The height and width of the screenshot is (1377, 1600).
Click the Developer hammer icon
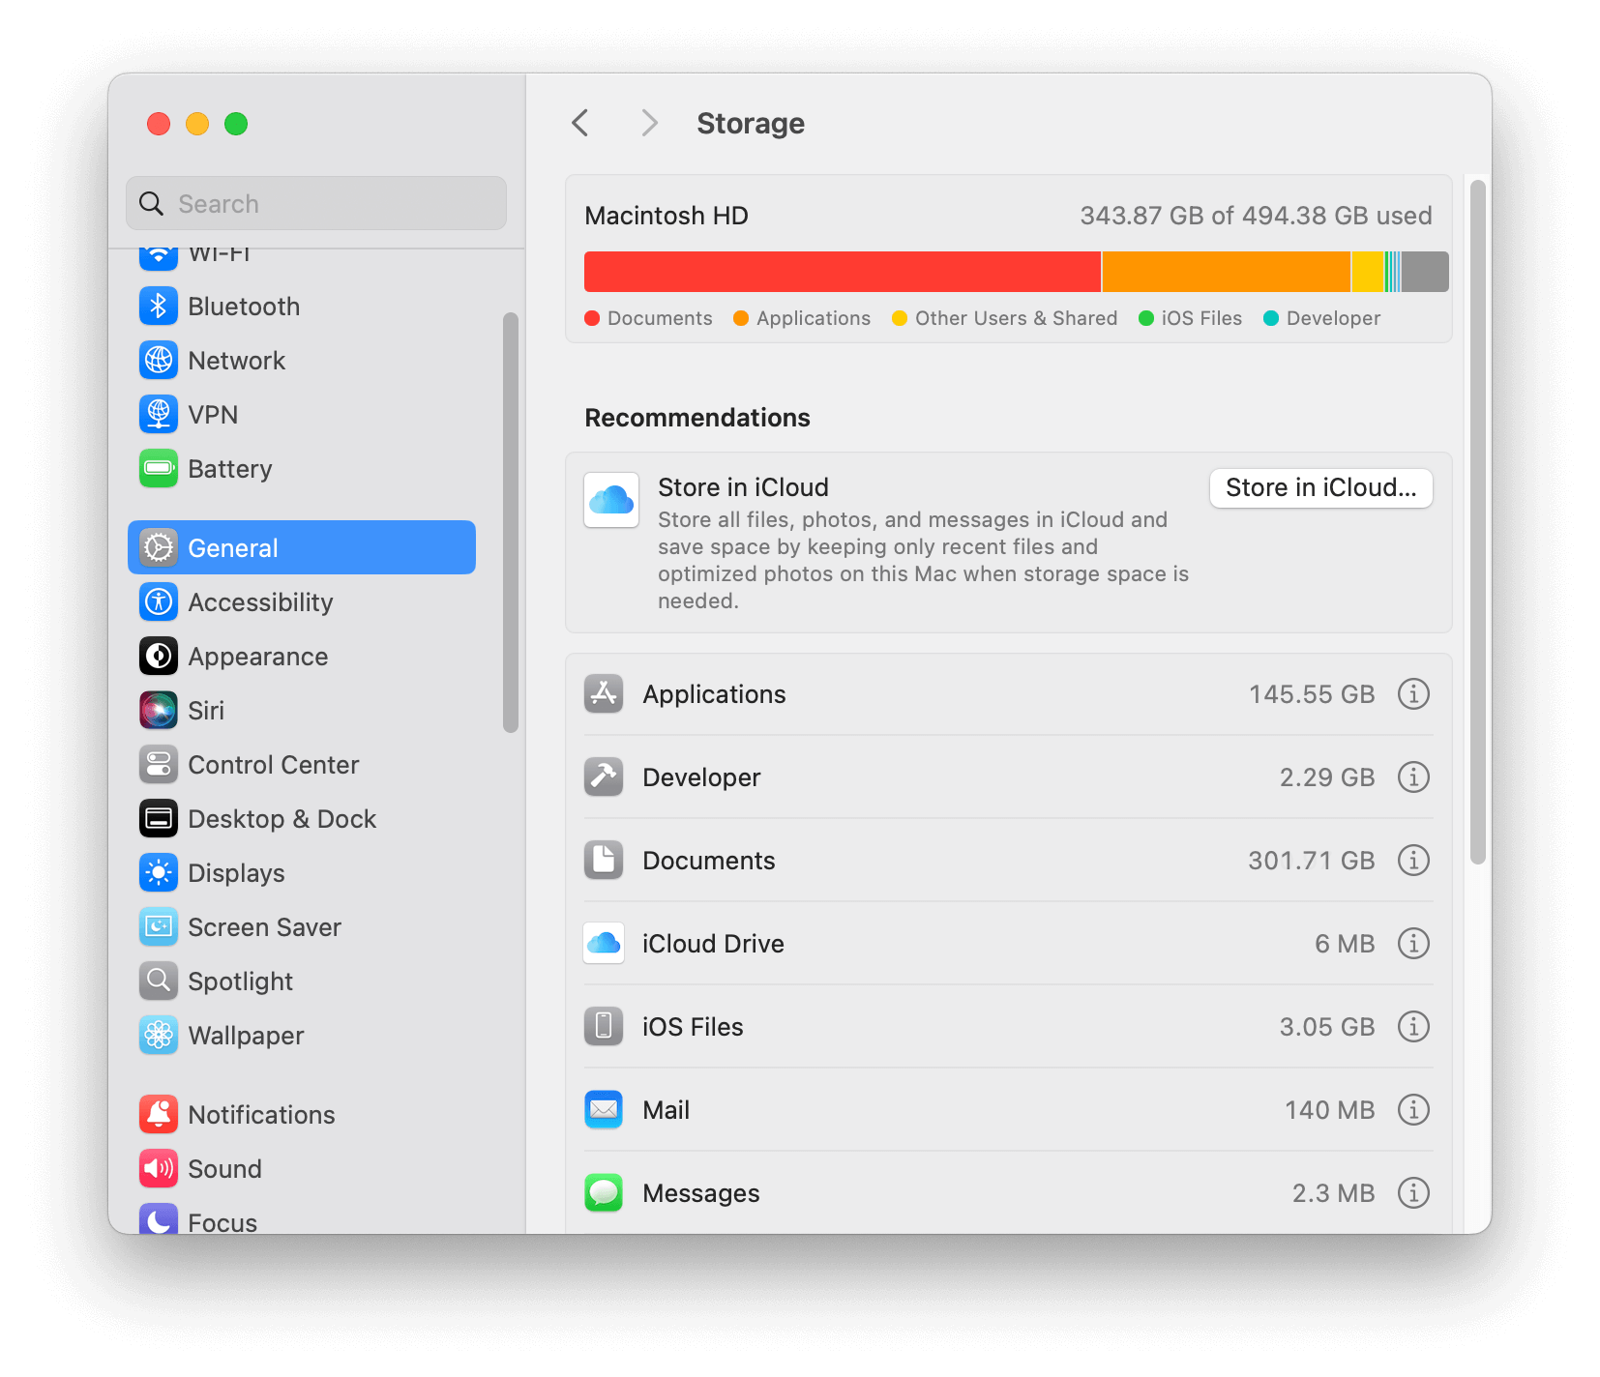(604, 777)
